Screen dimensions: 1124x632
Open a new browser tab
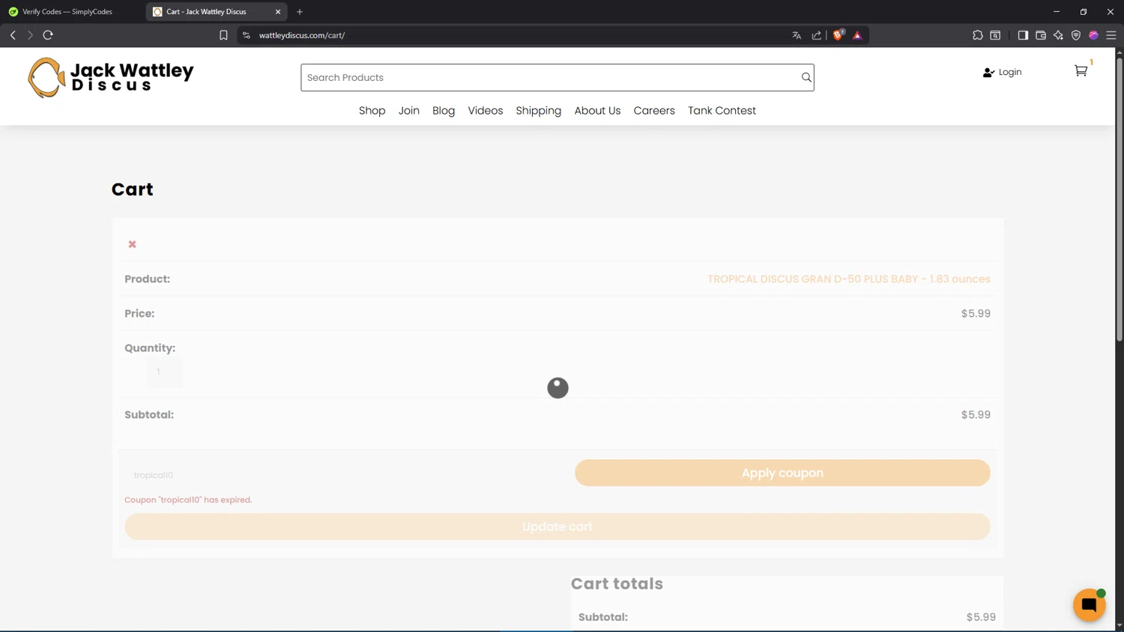pyautogui.click(x=300, y=12)
